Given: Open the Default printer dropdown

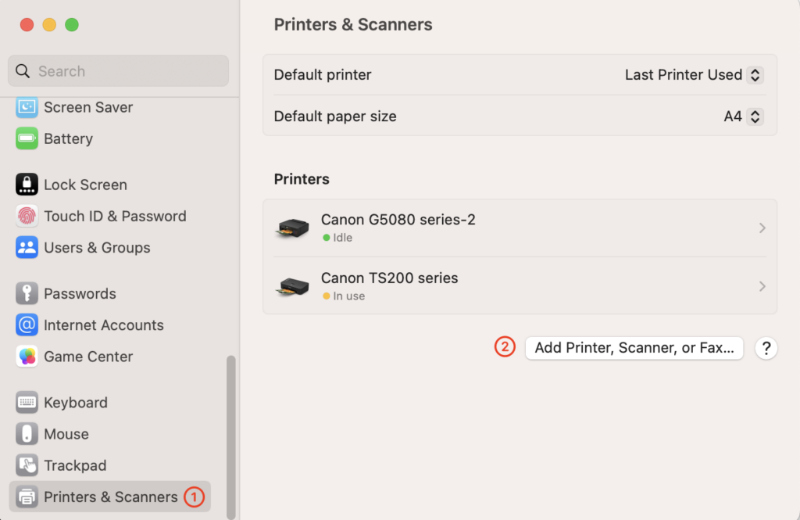Looking at the screenshot, I should click(754, 75).
